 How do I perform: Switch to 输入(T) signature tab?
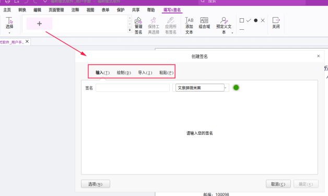click(102, 73)
